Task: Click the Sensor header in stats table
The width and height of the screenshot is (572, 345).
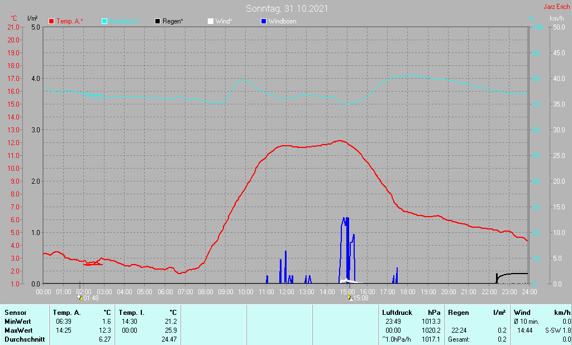Action: (x=15, y=313)
